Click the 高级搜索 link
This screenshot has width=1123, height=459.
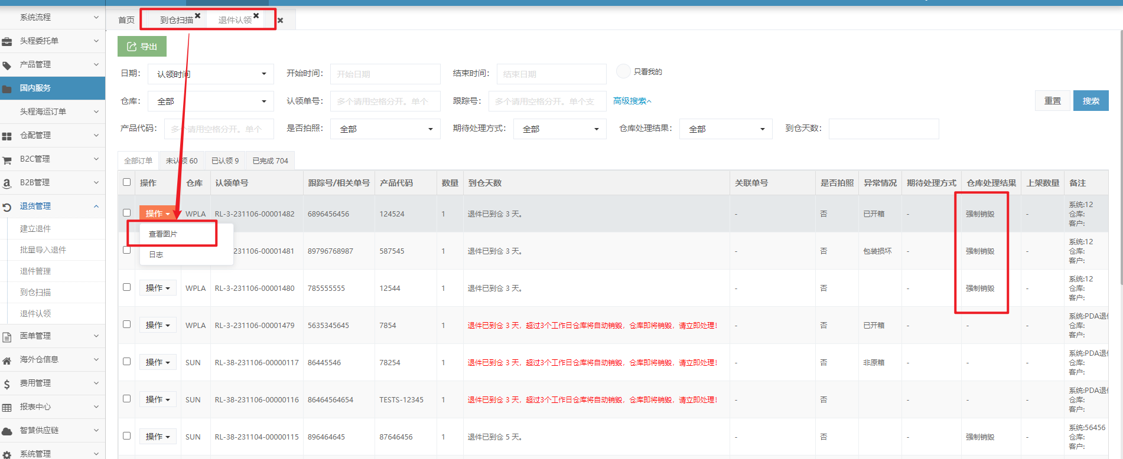coord(632,101)
